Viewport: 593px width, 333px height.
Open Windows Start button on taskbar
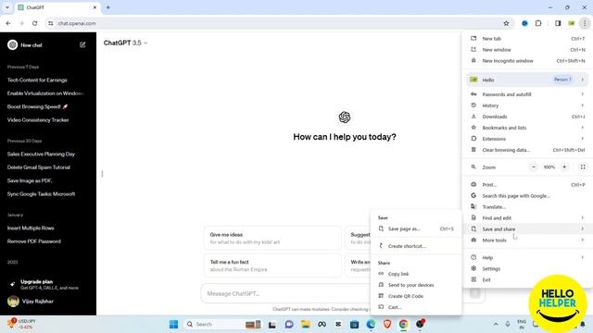point(173,324)
